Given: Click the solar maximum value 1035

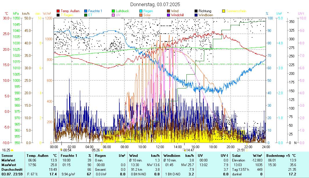Looking at the screenshot, I should pyautogui.click(x=259, y=165).
